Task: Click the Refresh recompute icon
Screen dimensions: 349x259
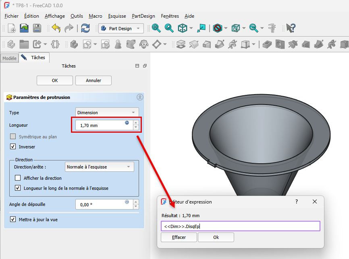Action: (x=85, y=28)
